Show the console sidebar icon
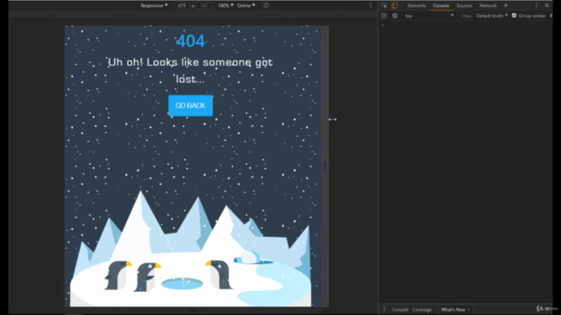Screen dimensions: 561x315 (384, 16)
